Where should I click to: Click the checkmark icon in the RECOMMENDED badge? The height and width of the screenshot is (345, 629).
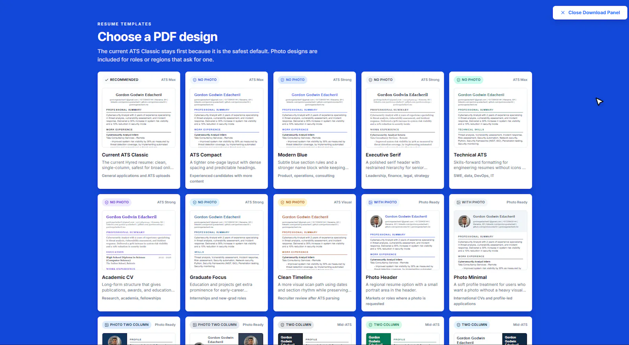click(107, 80)
